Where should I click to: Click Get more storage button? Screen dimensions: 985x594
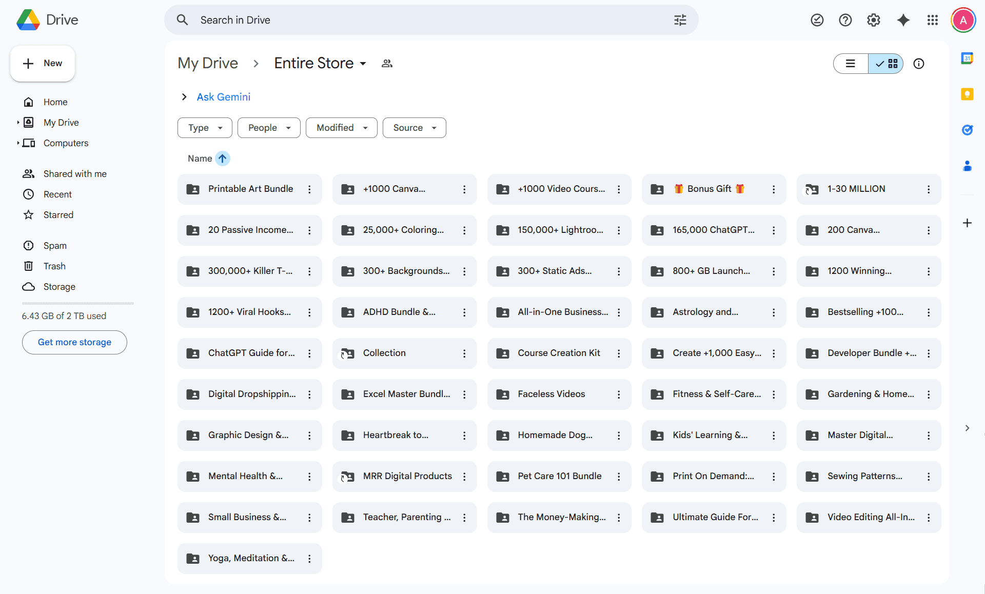click(74, 342)
